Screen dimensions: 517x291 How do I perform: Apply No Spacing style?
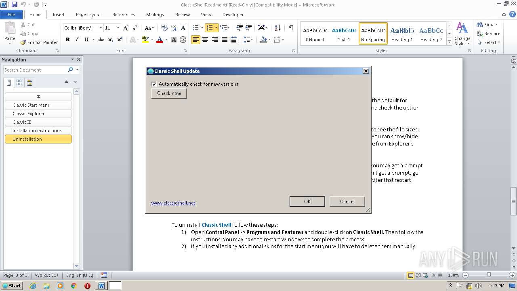[373, 33]
